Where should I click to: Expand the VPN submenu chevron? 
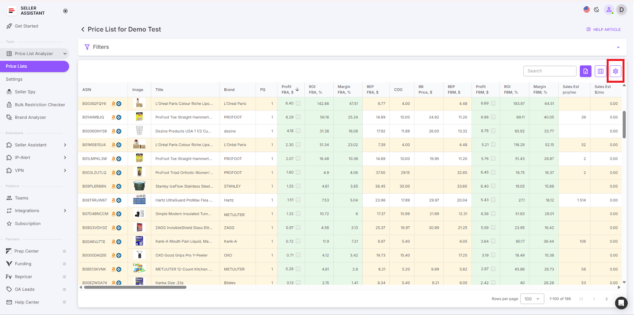tap(65, 171)
